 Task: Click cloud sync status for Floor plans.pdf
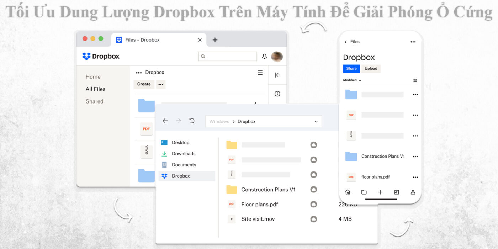(x=313, y=204)
